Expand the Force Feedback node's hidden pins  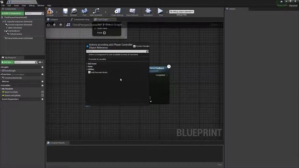(x=151, y=102)
